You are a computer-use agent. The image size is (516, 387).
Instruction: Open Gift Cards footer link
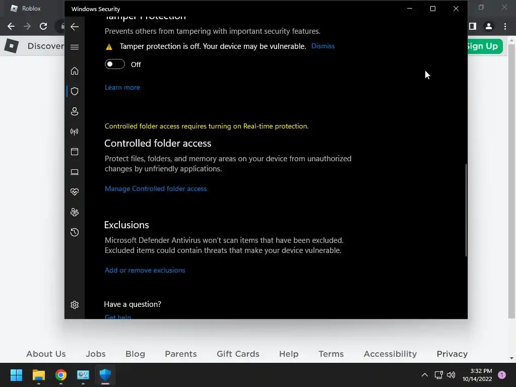(x=238, y=354)
